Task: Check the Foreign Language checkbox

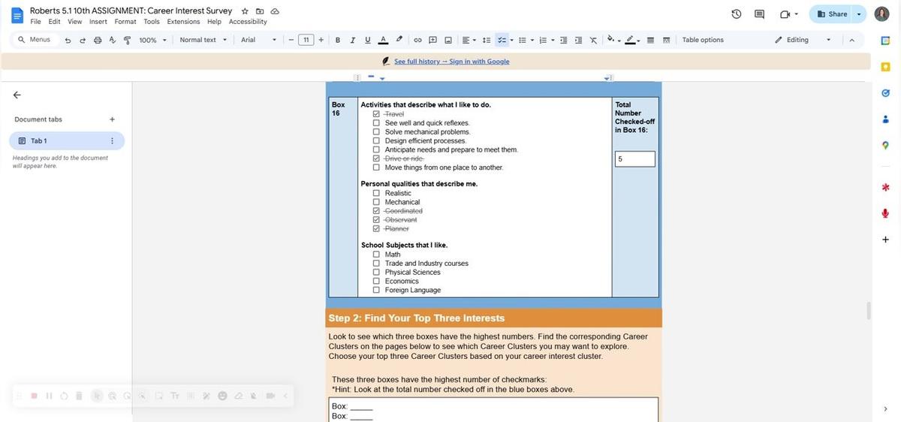Action: coord(376,290)
